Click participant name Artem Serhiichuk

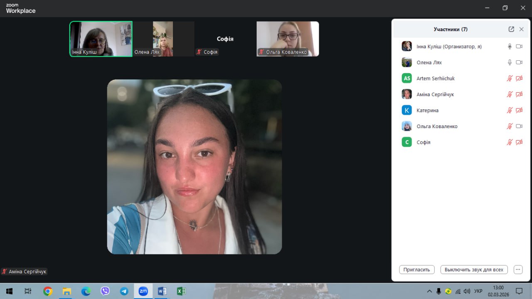point(435,79)
